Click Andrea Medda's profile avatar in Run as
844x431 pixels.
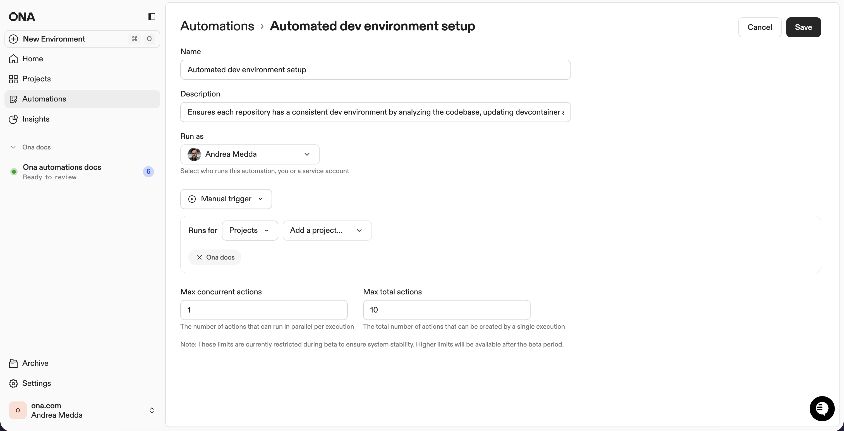[194, 154]
